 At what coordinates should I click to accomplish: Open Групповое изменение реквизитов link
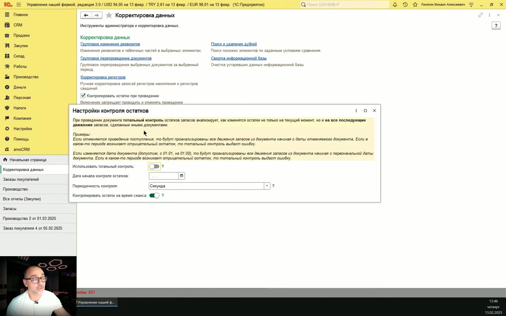(110, 44)
